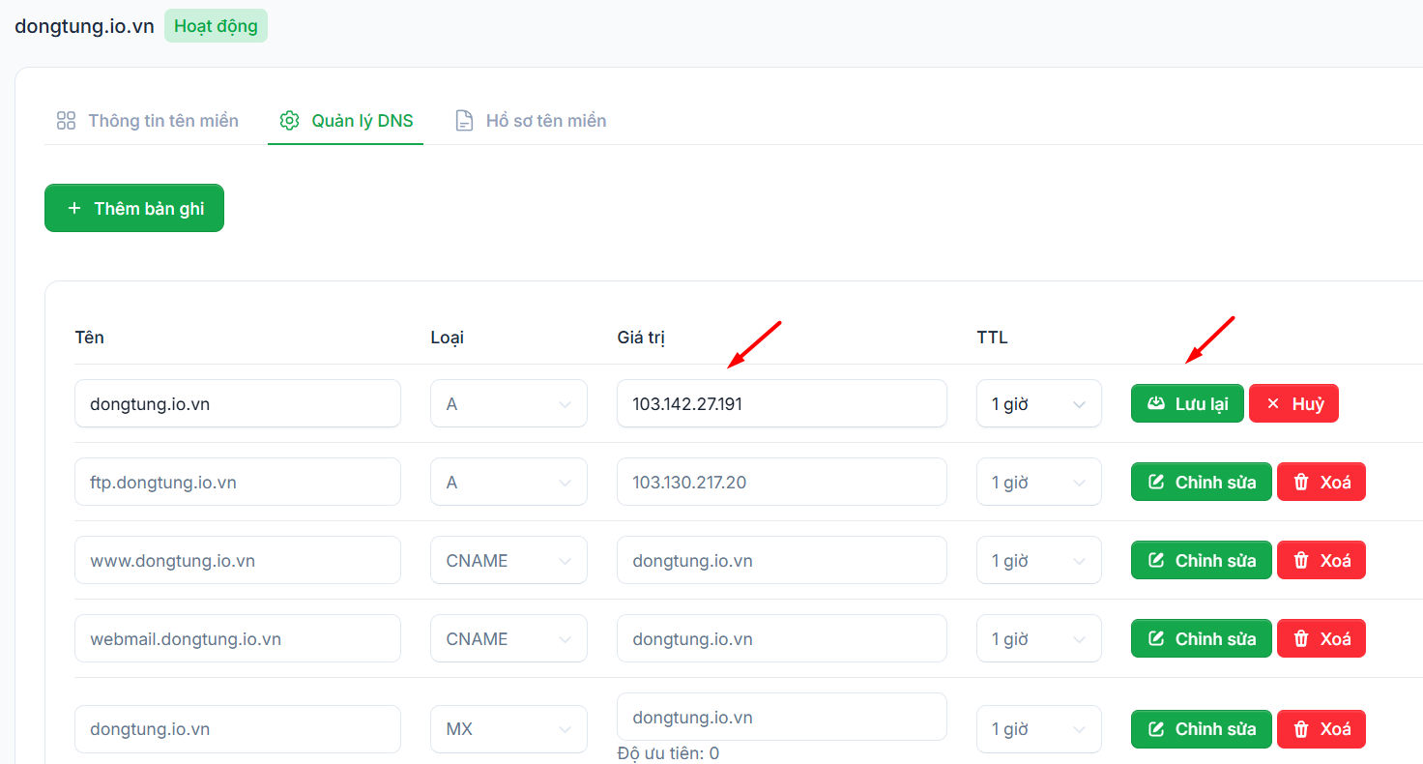Open the TTL dropdown in the www row
The image size is (1423, 764).
click(x=1039, y=560)
